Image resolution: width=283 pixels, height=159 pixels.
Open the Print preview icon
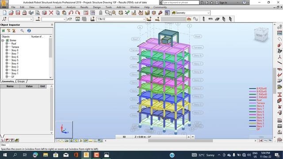pyautogui.click(x=38, y=13)
